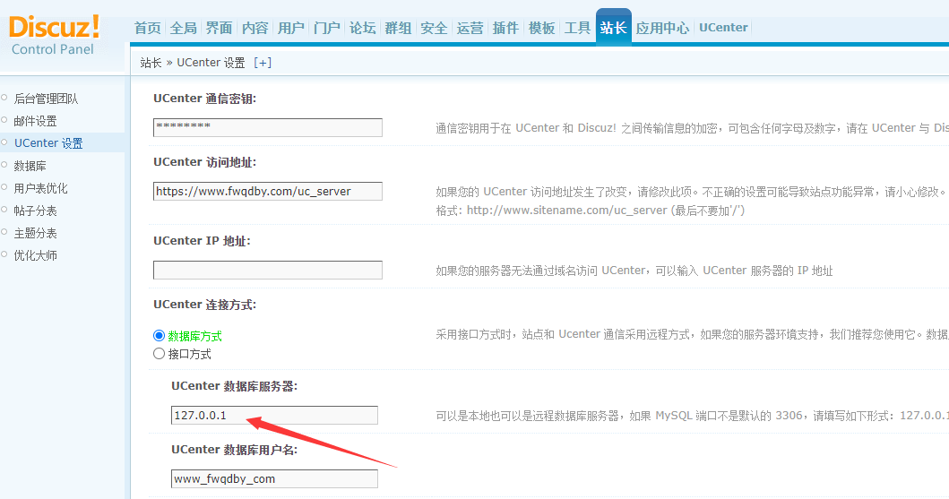This screenshot has height=499, width=949.
Task: Click the 通信密钥 encryption description text
Action: coord(693,127)
